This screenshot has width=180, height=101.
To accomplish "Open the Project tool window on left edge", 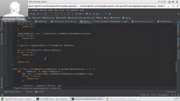I will coord(2,26).
